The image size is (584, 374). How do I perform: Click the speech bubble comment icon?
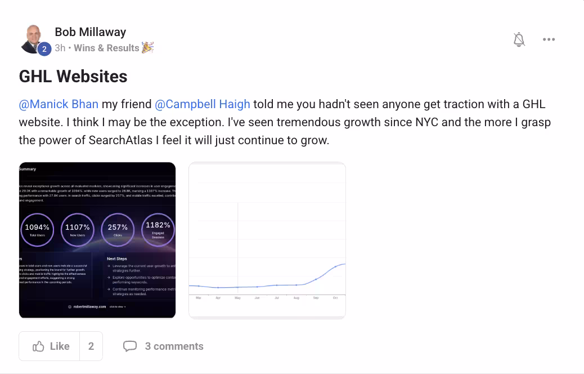[x=129, y=346]
